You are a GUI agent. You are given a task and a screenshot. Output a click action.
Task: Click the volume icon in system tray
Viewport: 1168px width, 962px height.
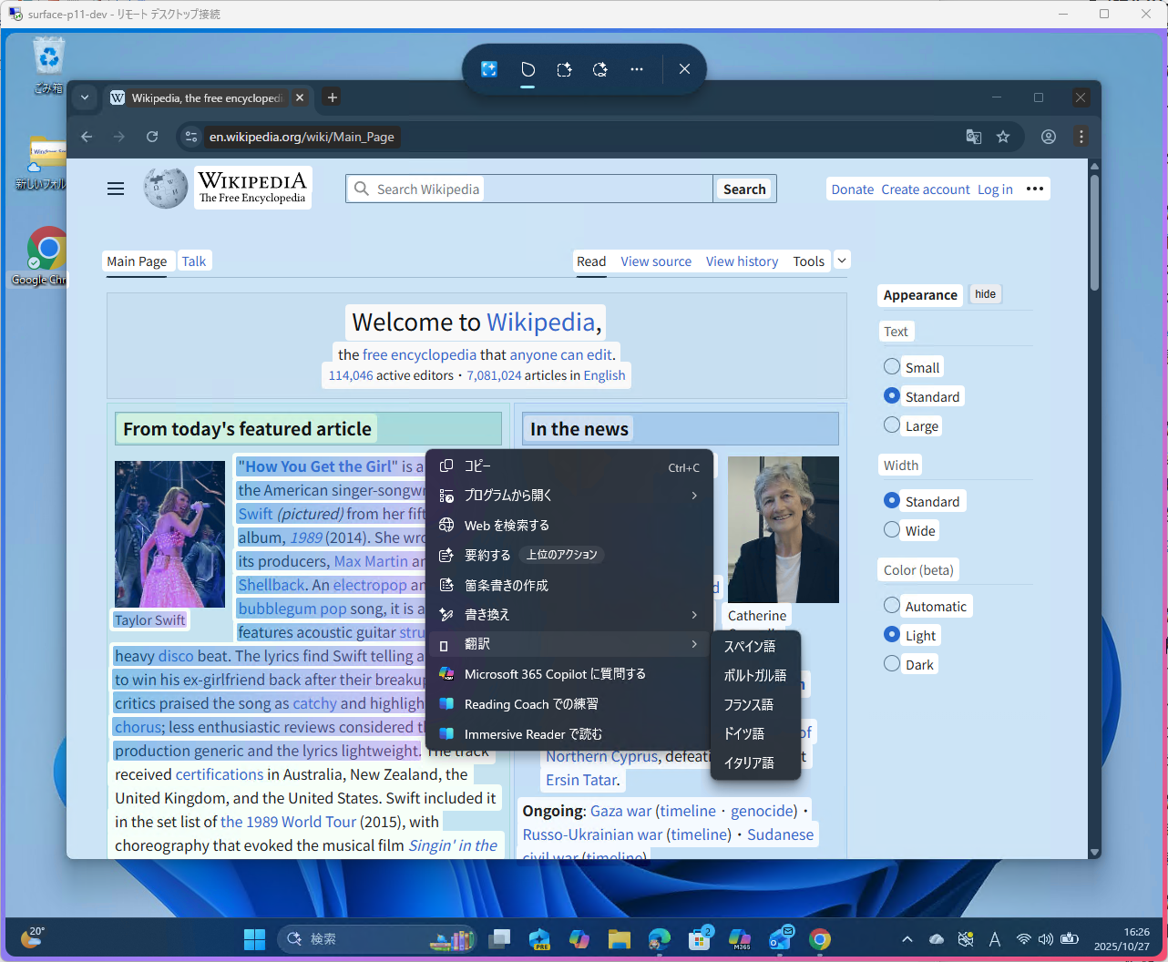(x=1046, y=939)
